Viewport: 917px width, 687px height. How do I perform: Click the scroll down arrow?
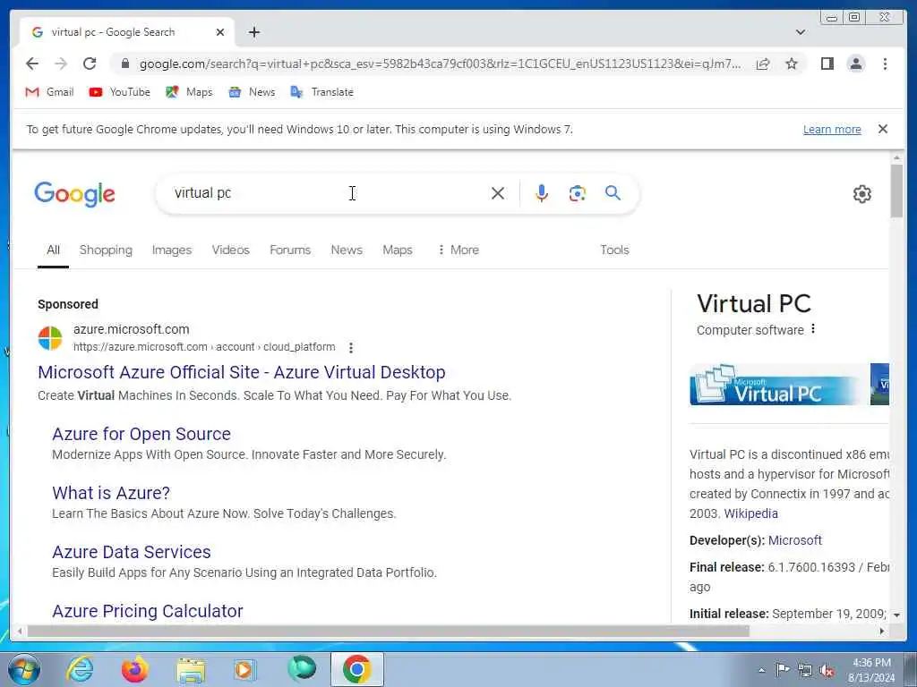click(896, 615)
